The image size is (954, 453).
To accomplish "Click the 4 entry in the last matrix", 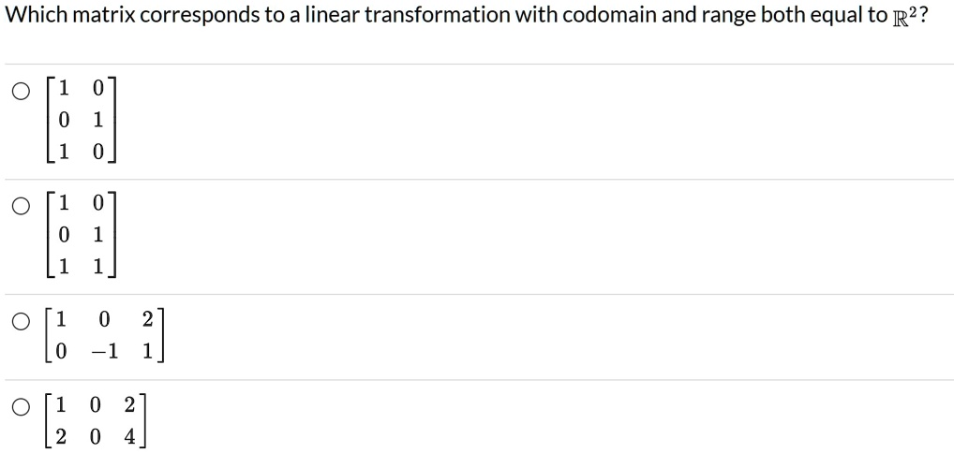I will click(x=129, y=436).
